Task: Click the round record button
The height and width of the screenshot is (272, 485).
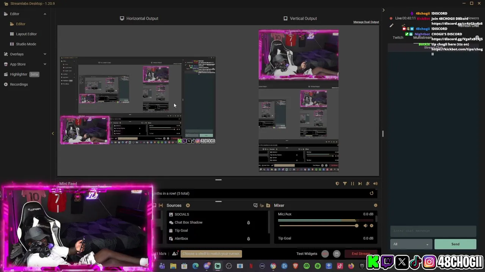Action: tap(325, 254)
